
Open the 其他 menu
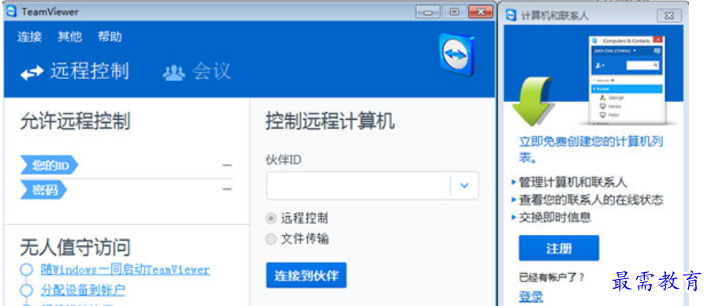point(70,37)
